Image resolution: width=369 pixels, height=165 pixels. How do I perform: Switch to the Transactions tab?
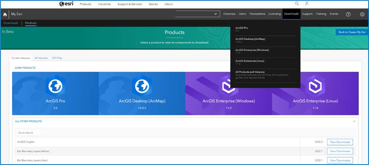(x=257, y=14)
